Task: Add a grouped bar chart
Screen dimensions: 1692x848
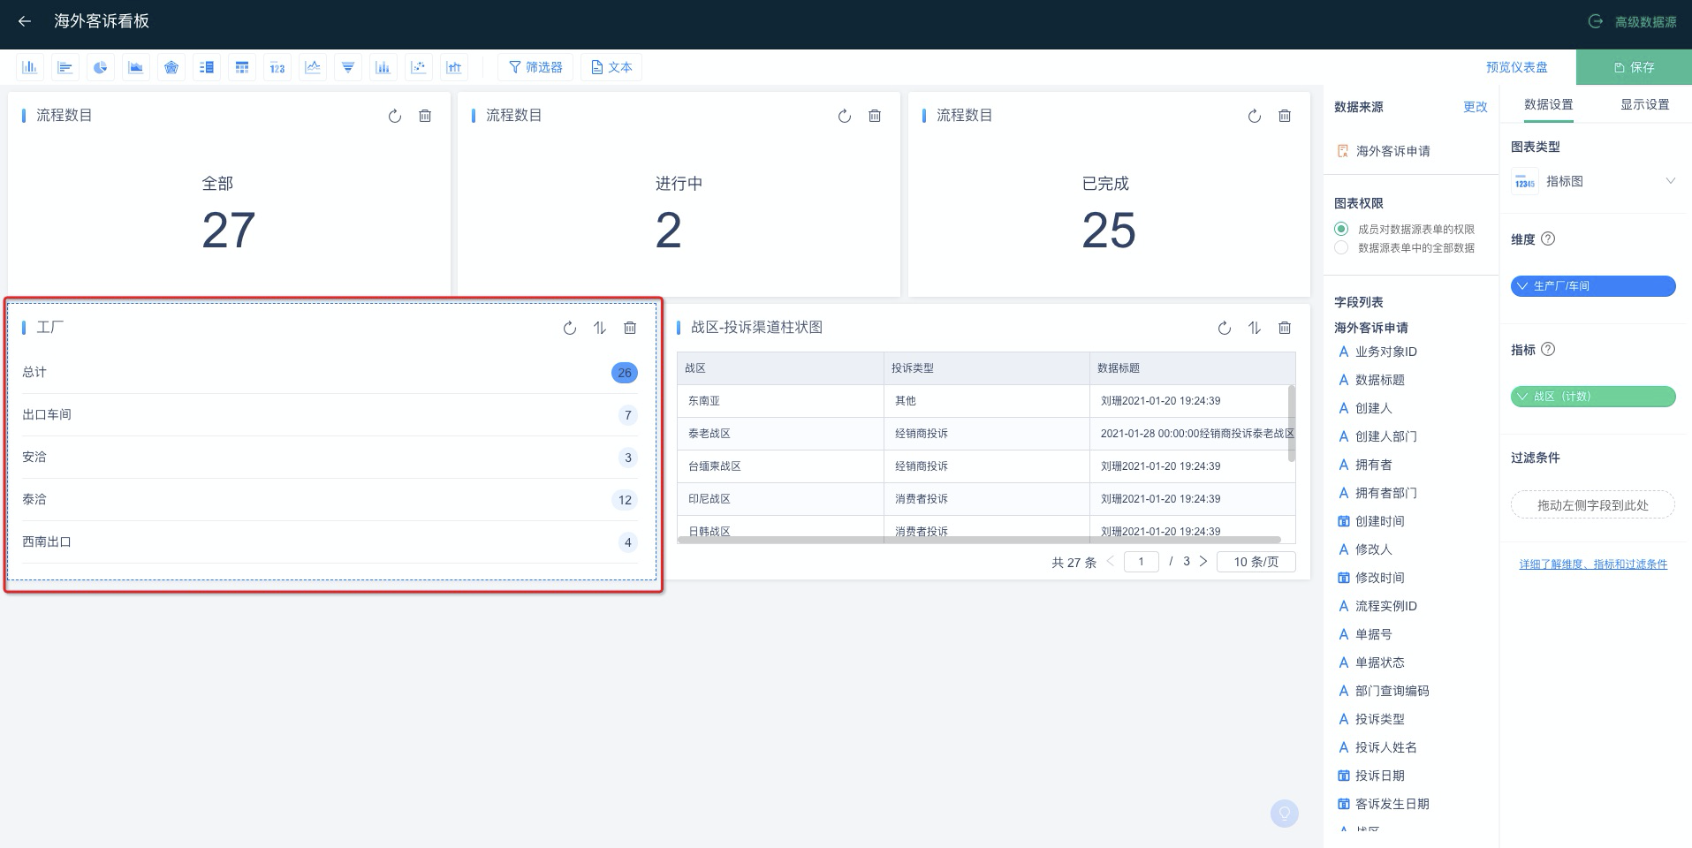Action: click(383, 67)
